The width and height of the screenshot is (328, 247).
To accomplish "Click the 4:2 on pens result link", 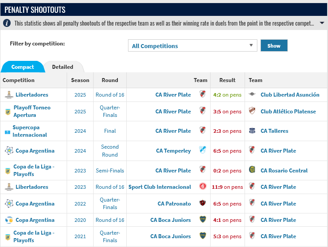I will 227,95.
